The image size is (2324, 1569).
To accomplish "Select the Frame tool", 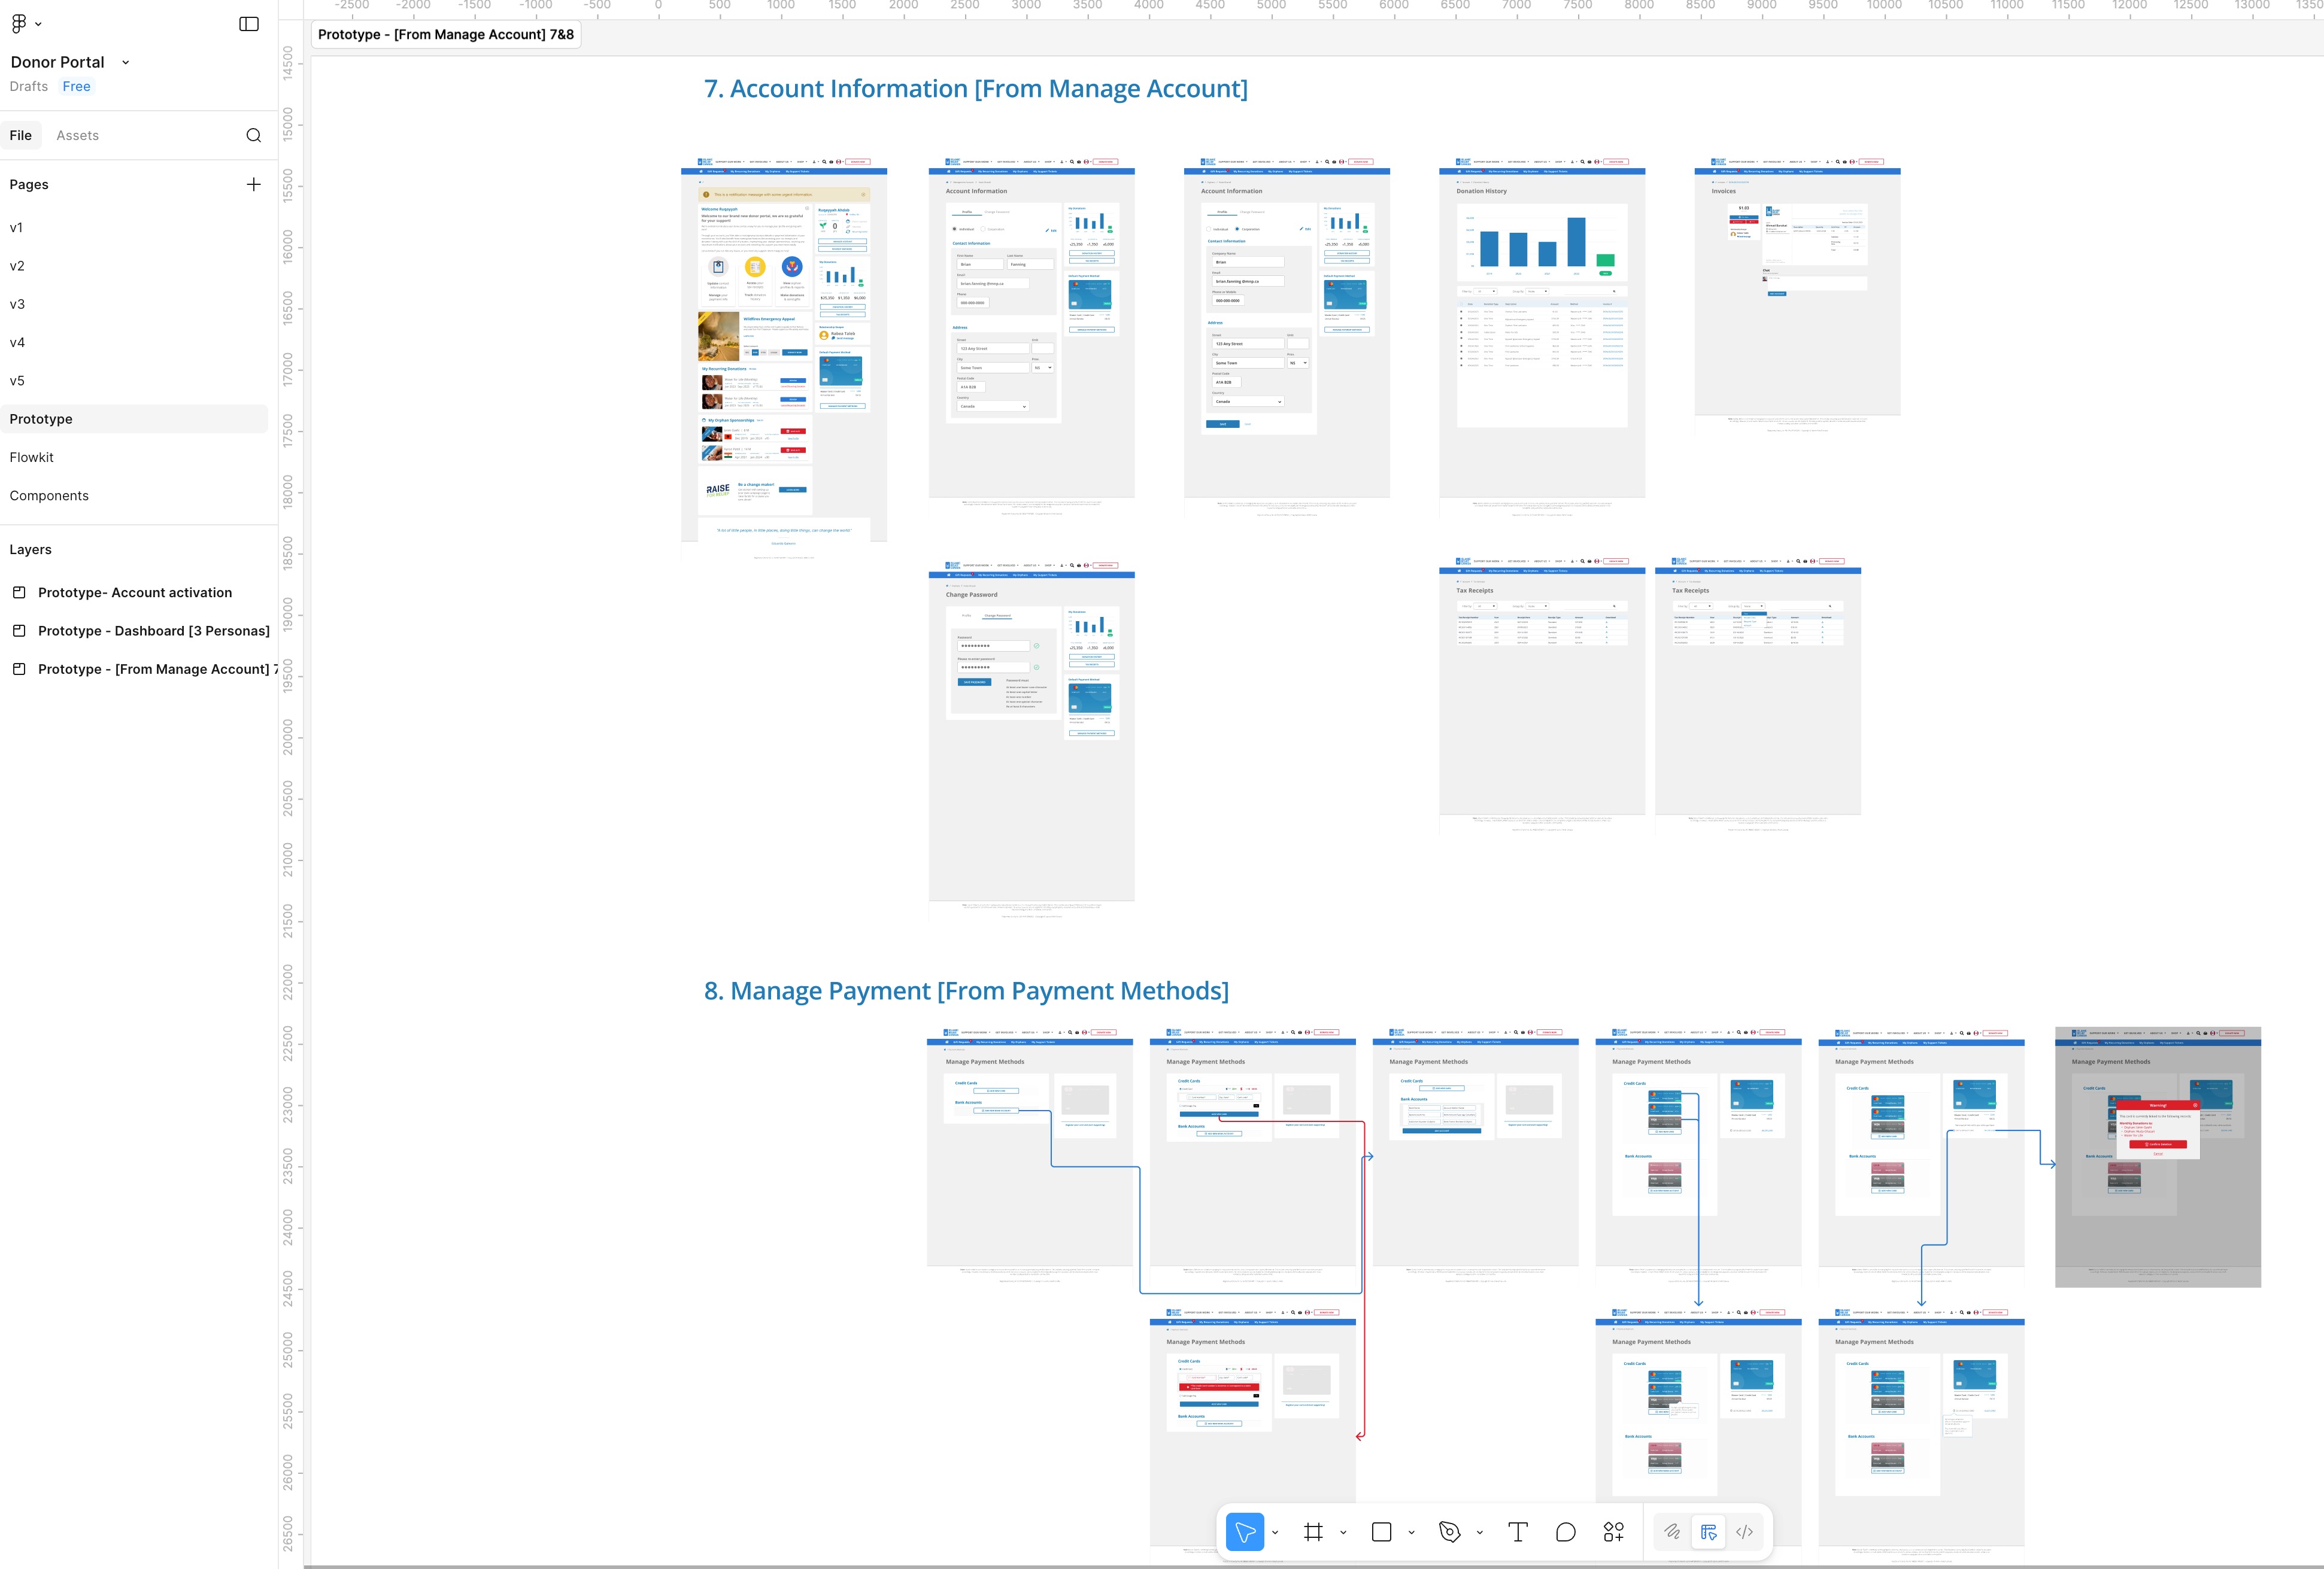I will coord(1313,1532).
